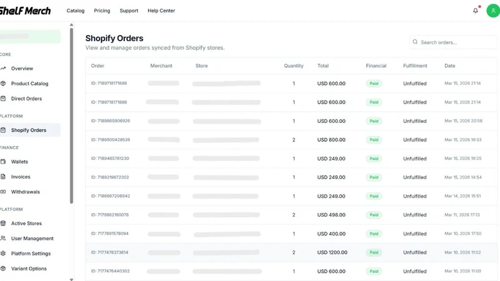Click the Product Catalog box icon
Image resolution: width=500 pixels, height=281 pixels.
pos(3,84)
